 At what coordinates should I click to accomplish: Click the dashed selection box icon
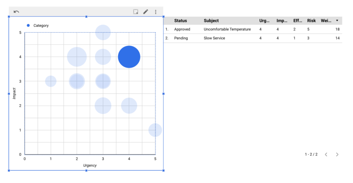136,12
